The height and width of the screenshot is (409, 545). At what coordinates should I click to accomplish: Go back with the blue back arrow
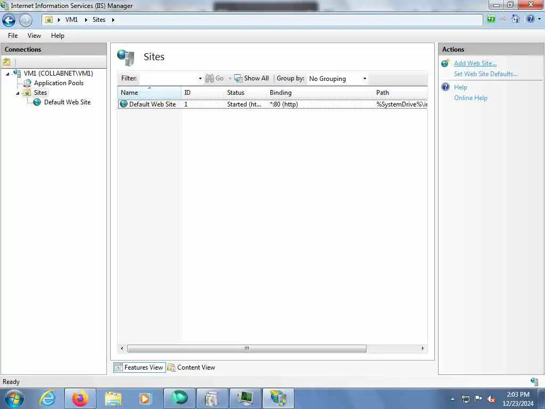pyautogui.click(x=9, y=20)
